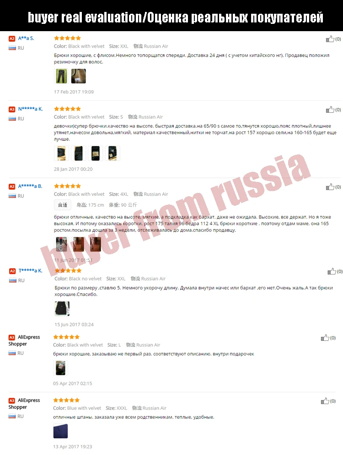Open the first photo in A*****a B.'s review
343x455 pixels.
[x=61, y=244]
